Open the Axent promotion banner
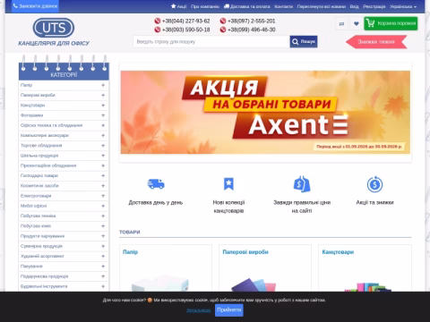 pos(265,112)
